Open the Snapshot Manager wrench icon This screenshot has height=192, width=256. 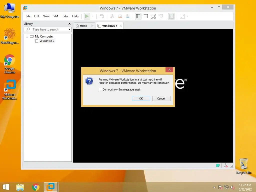(127, 16)
